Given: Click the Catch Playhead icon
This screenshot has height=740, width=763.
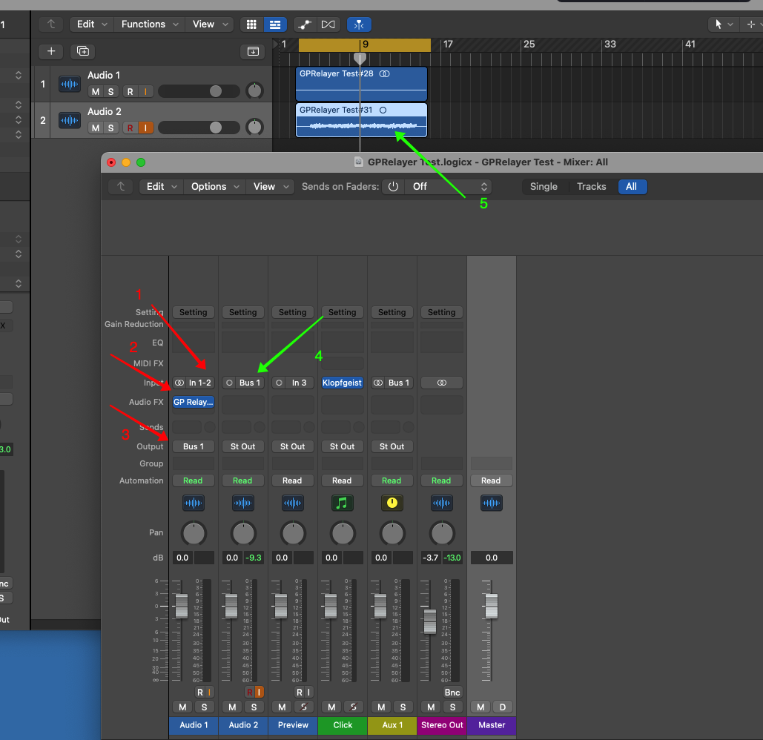Looking at the screenshot, I should coord(359,24).
